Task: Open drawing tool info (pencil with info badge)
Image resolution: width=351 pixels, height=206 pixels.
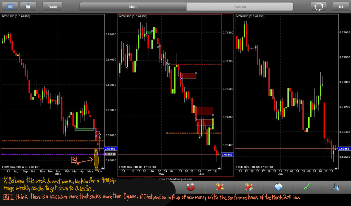Action: coord(249,187)
